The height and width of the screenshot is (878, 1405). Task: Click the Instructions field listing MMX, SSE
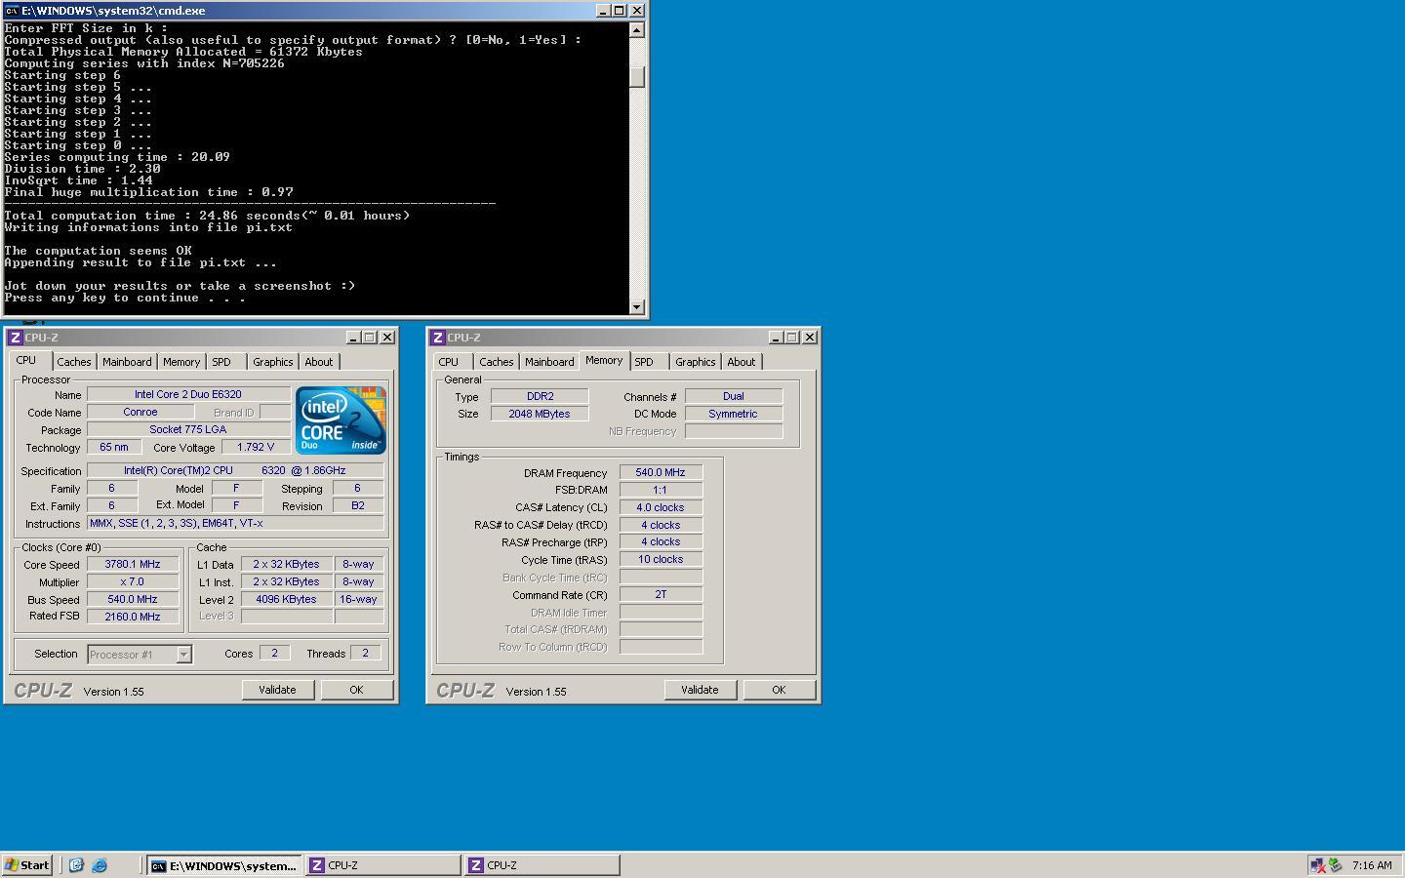point(235,524)
